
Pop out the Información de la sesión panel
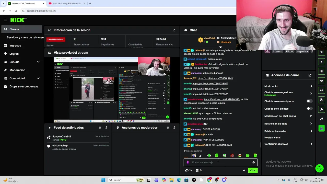[174, 30]
